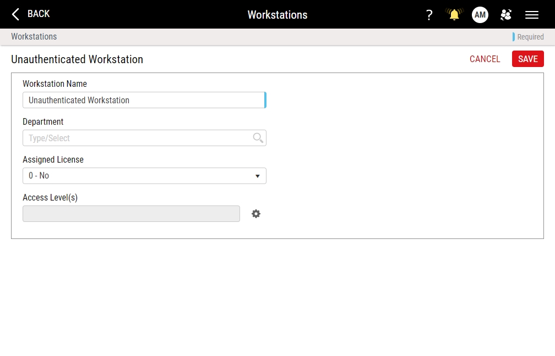Click the Access Level(s) label

coord(50,197)
